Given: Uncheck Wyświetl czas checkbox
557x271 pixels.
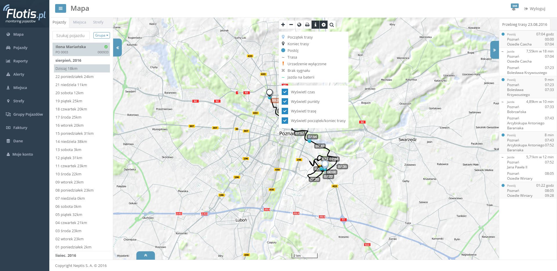Looking at the screenshot, I should (x=285, y=92).
